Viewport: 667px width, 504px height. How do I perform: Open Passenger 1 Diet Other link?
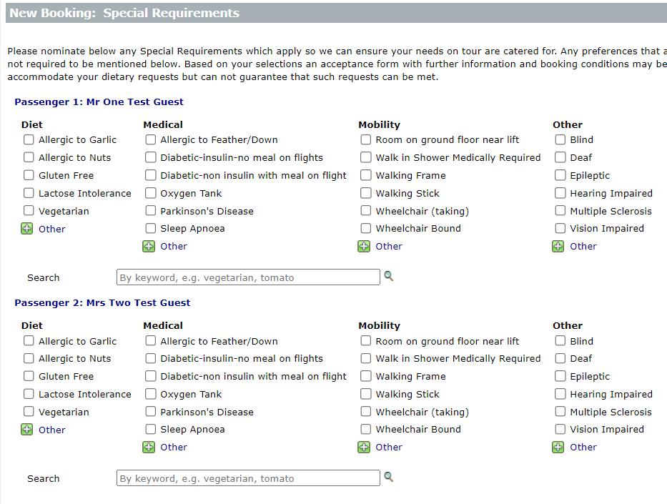point(51,229)
